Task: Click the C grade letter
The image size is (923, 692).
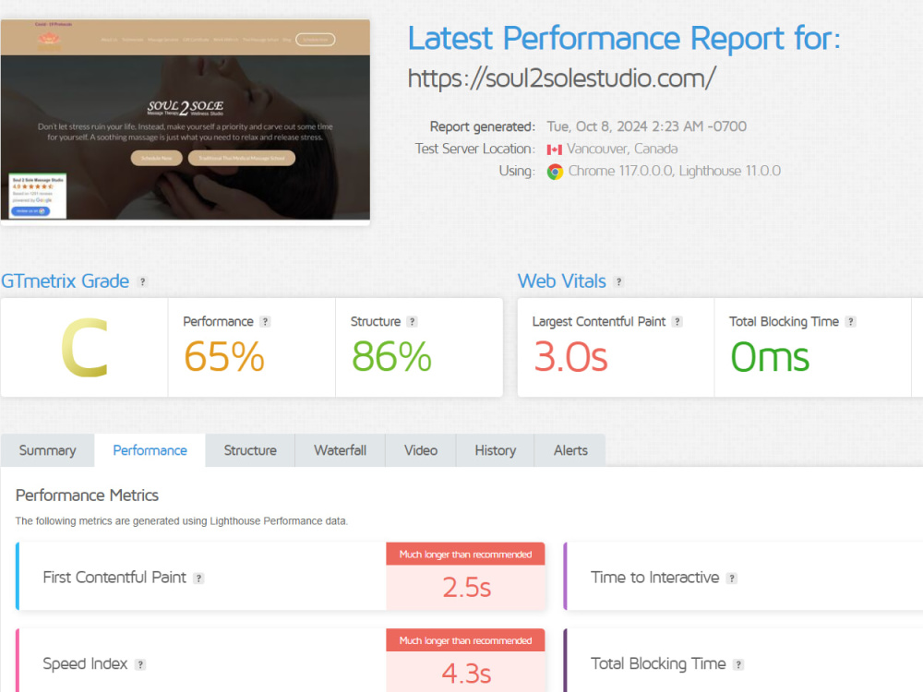Action: click(85, 347)
